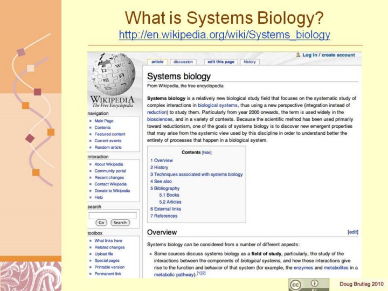Click the Overview section edit link

tap(352, 232)
